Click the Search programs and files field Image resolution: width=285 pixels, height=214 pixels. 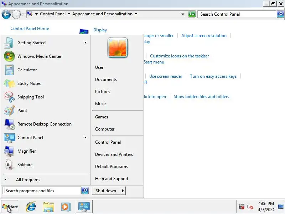(42, 191)
